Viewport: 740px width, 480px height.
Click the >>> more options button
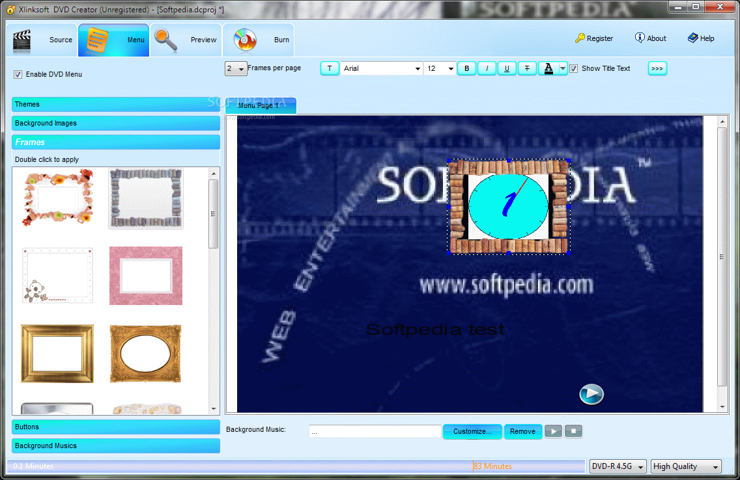657,69
